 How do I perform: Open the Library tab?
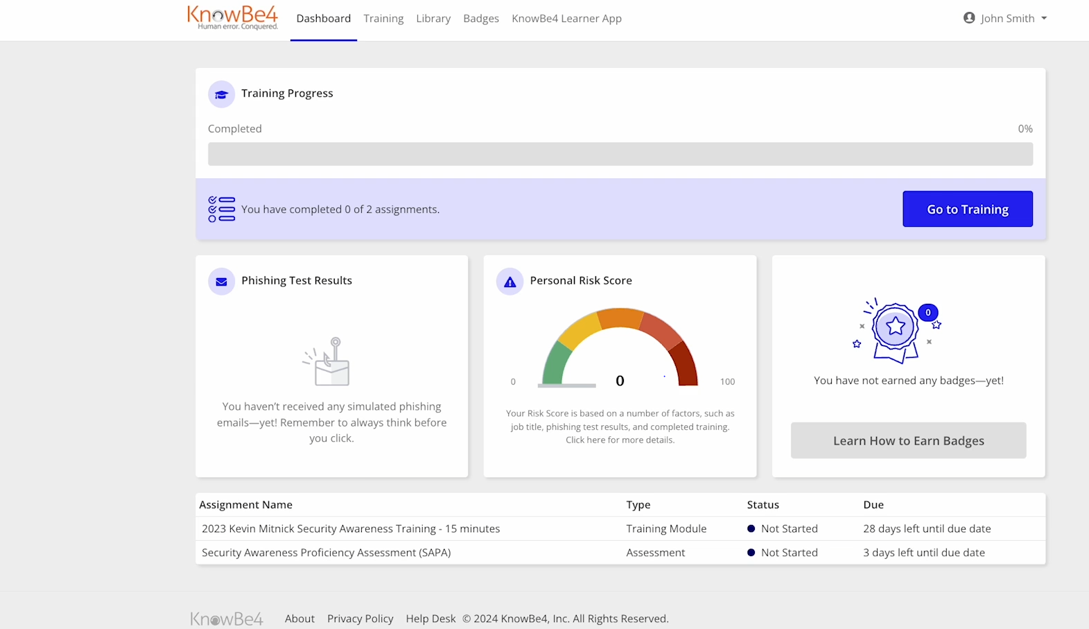point(433,19)
